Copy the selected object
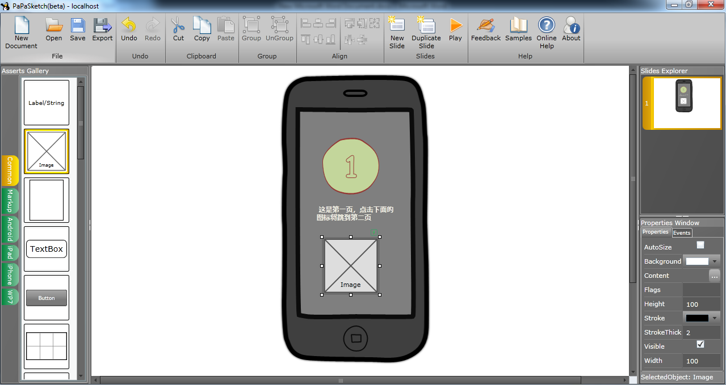726x385 pixels. (202, 30)
